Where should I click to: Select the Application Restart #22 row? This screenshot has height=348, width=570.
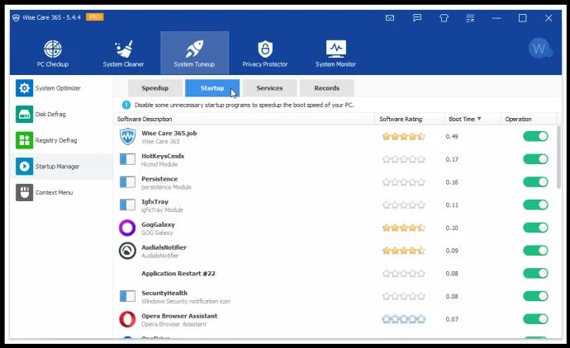click(335, 274)
